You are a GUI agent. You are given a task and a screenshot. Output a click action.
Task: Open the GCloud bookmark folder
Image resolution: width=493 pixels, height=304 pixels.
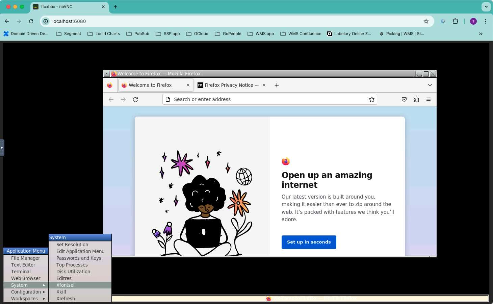[197, 34]
